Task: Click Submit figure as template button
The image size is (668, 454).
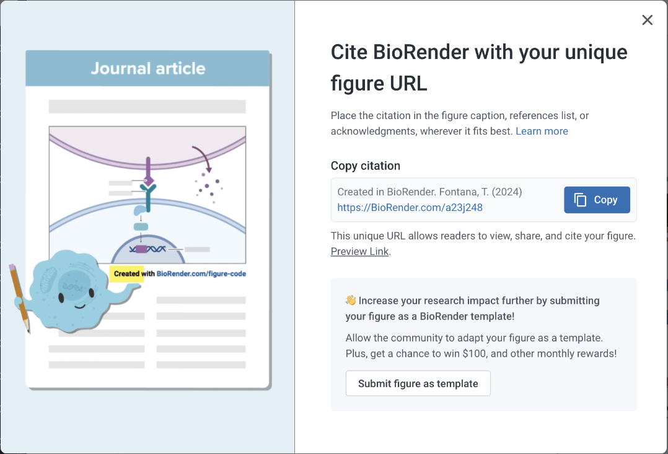Action: tap(418, 383)
